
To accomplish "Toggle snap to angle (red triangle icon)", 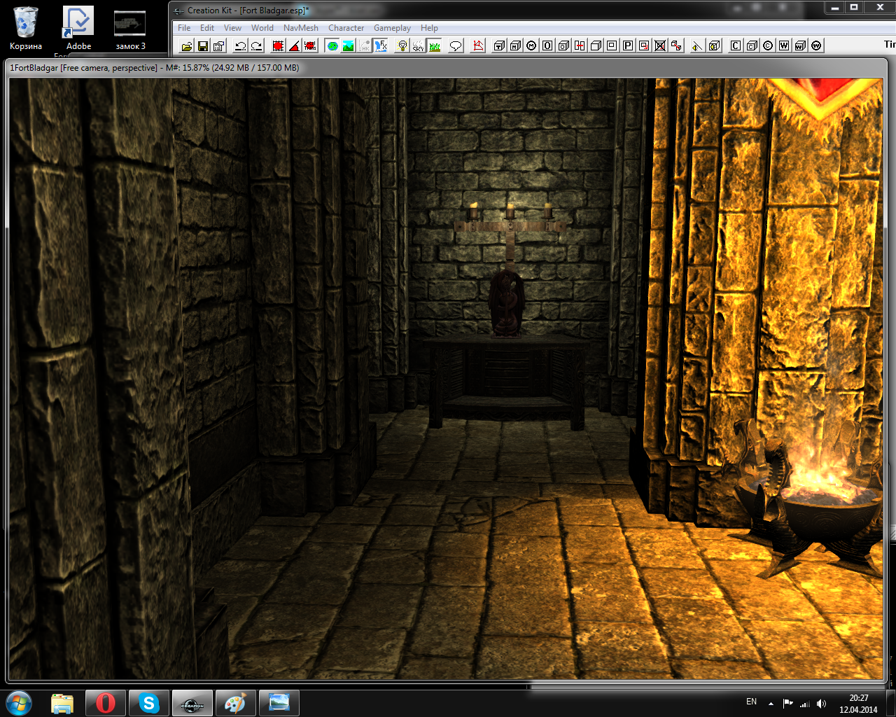I will [x=294, y=46].
